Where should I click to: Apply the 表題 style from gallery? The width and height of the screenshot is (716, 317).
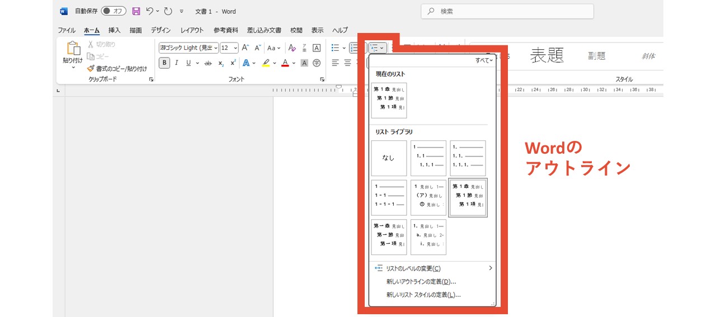point(547,55)
